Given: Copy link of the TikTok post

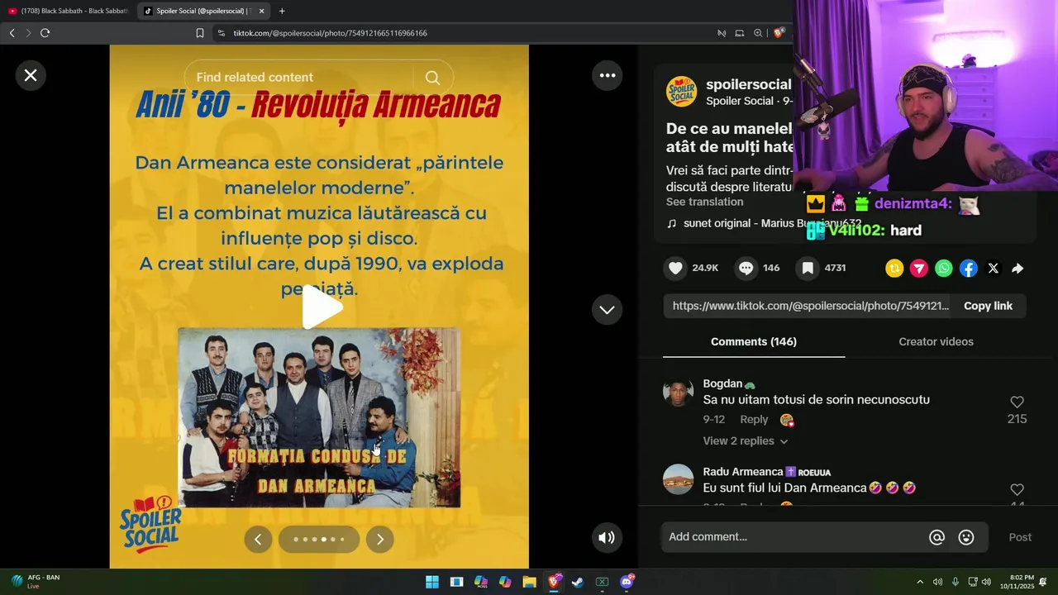Looking at the screenshot, I should 988,306.
